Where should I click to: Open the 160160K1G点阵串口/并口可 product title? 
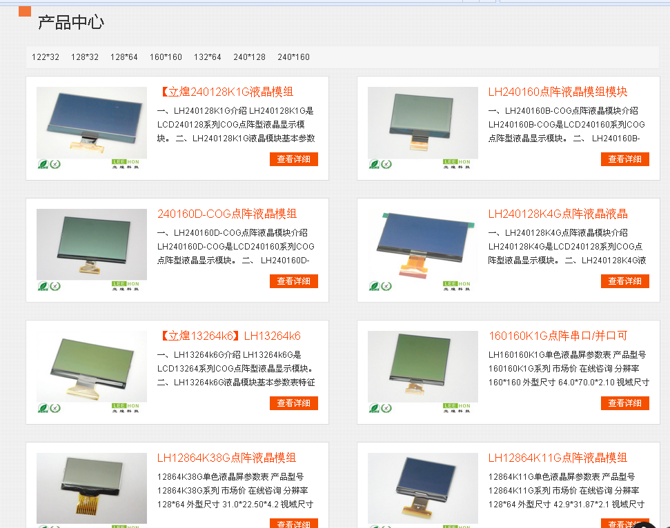[558, 336]
